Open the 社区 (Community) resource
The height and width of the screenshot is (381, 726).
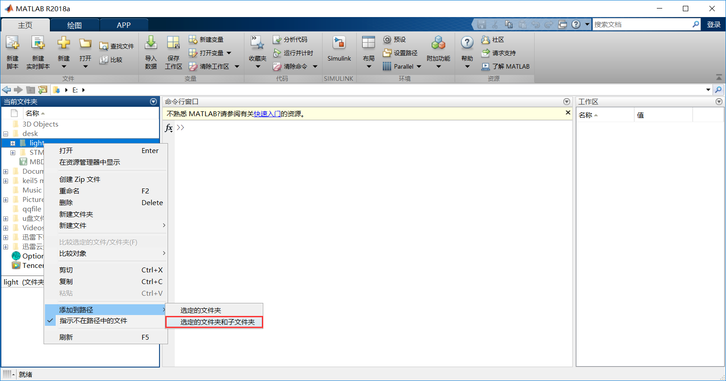point(493,39)
